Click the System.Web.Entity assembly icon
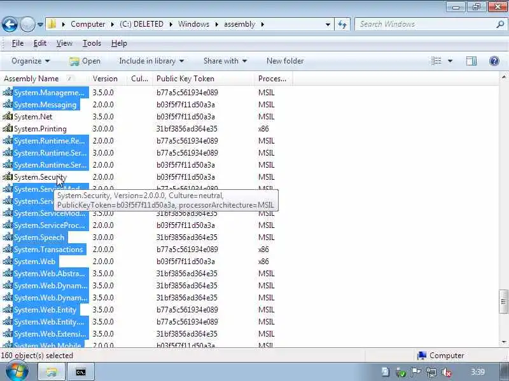 [x=8, y=310]
